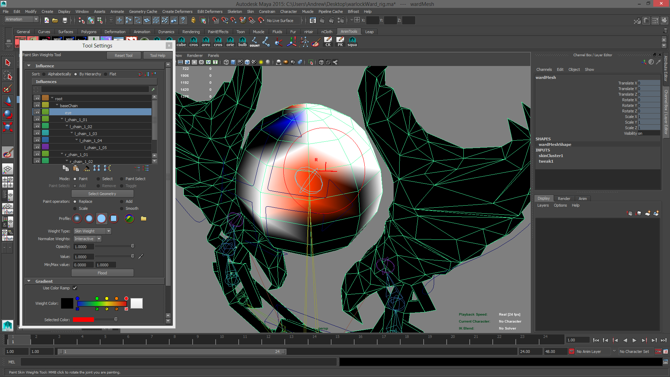The image size is (670, 377).
Task: Click the Reset Tool button
Action: [124, 56]
